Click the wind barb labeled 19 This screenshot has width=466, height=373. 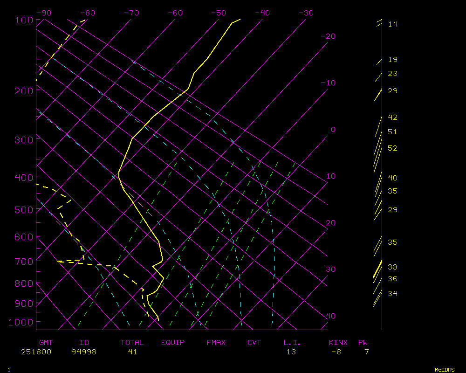(x=379, y=62)
